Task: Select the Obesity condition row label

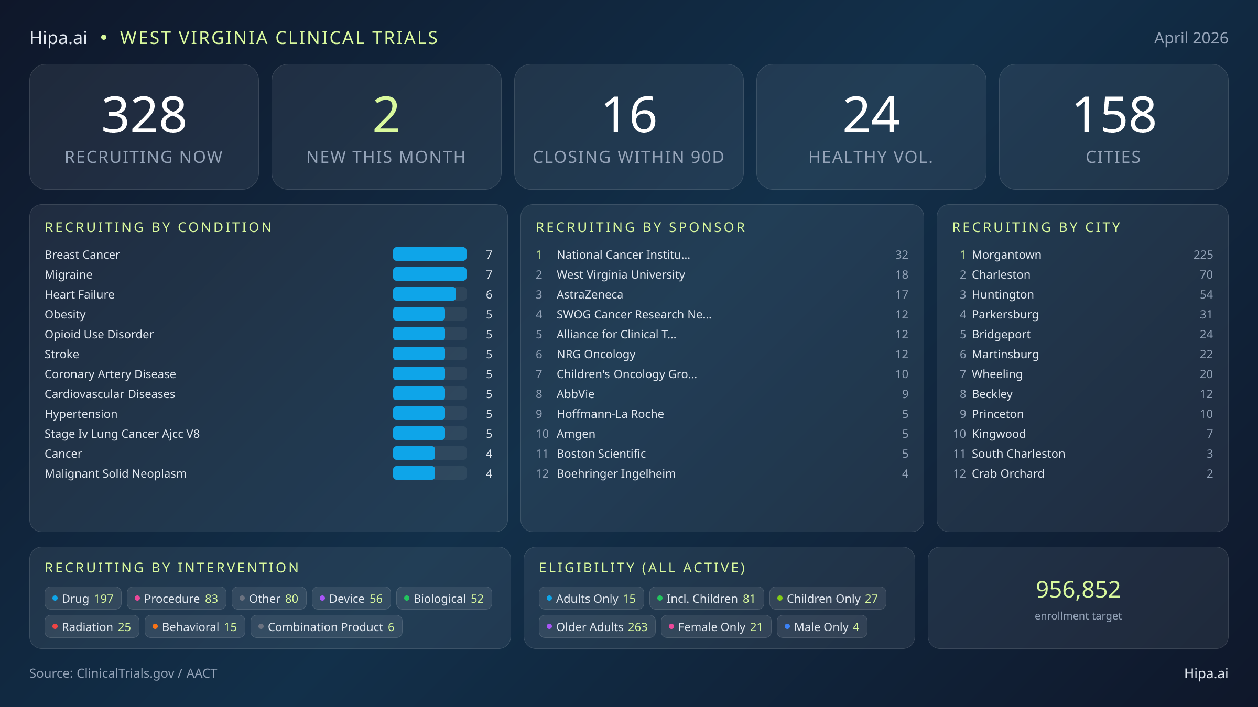Action: 65,314
